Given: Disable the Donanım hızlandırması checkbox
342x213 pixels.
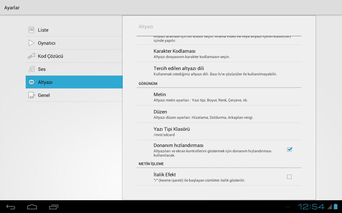Looking at the screenshot, I should pyautogui.click(x=289, y=150).
